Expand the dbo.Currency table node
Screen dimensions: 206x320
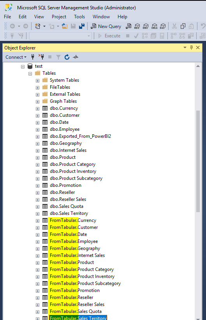tap(37, 109)
